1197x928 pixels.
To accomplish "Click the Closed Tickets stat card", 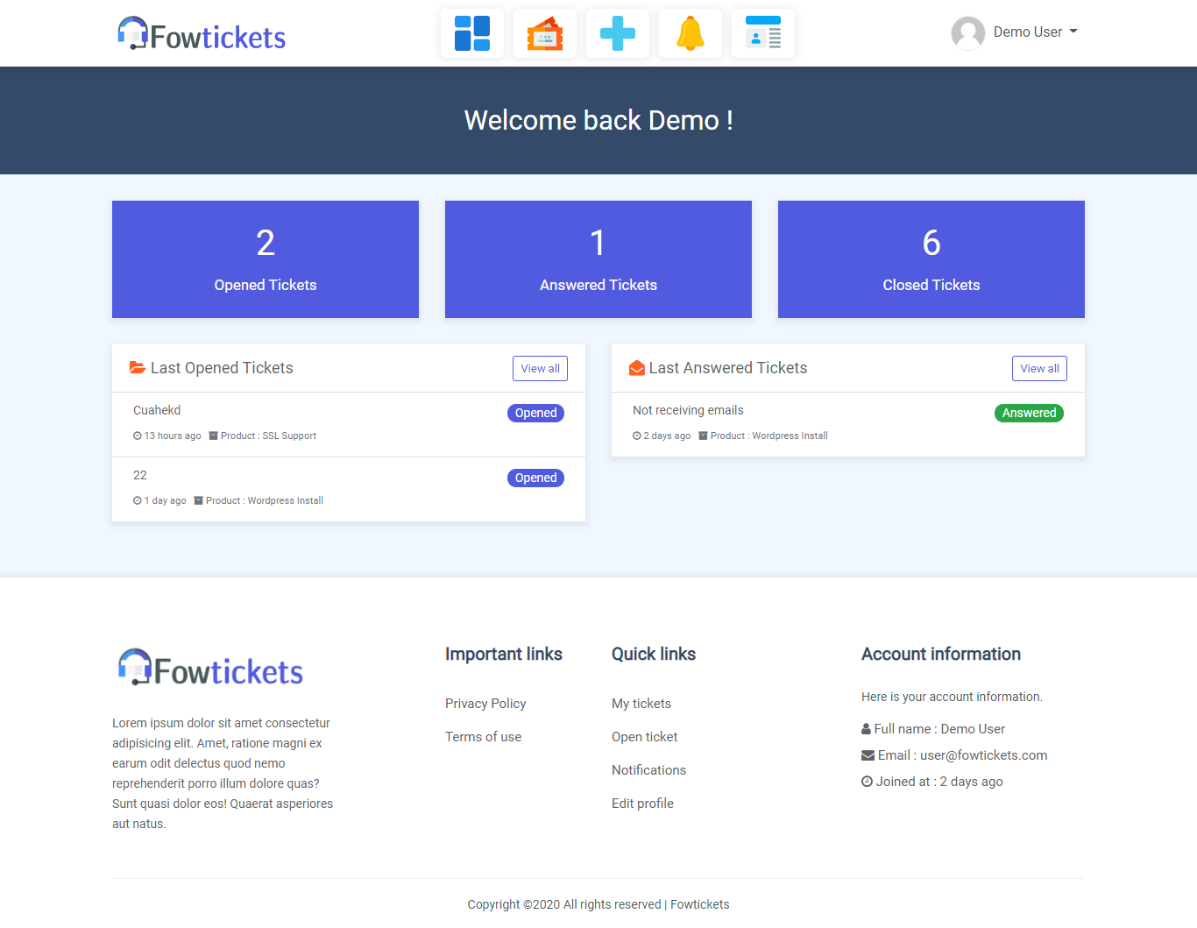I will 931,259.
